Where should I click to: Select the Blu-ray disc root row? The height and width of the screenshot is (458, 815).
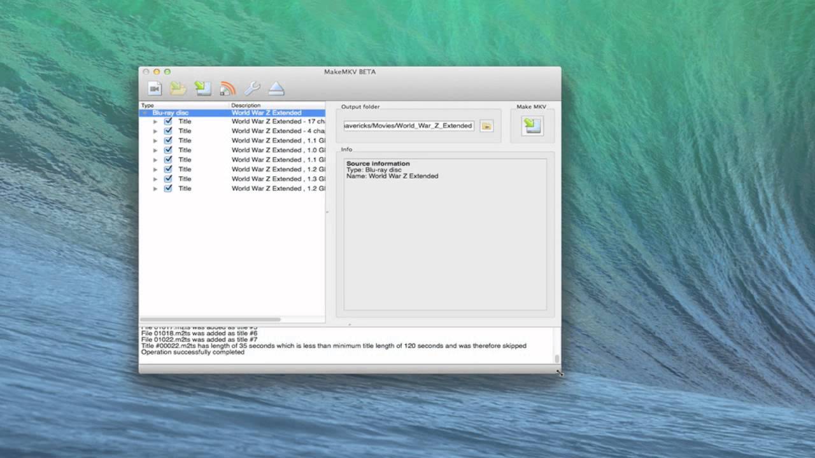pos(232,113)
